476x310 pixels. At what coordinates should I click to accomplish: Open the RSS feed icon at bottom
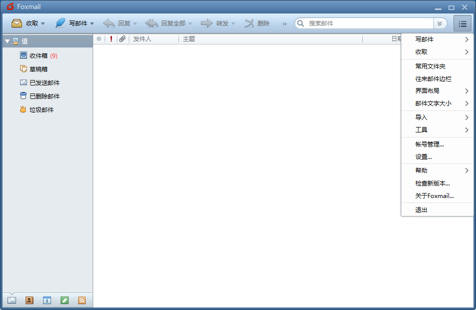82,300
